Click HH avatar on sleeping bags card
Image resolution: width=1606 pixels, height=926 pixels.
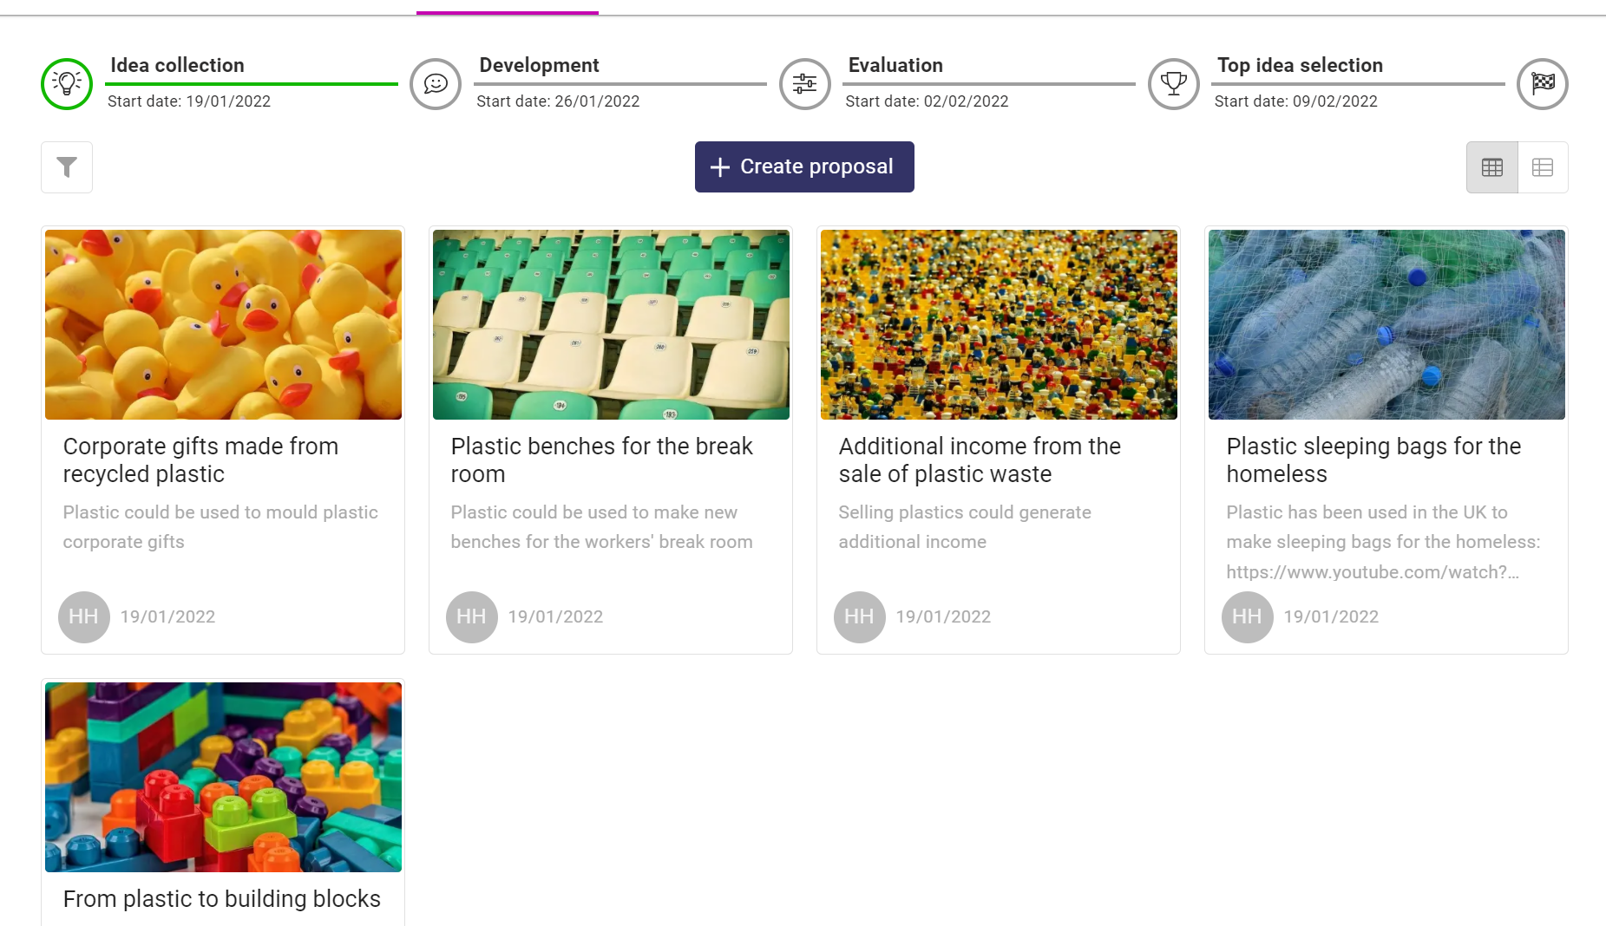pos(1248,617)
